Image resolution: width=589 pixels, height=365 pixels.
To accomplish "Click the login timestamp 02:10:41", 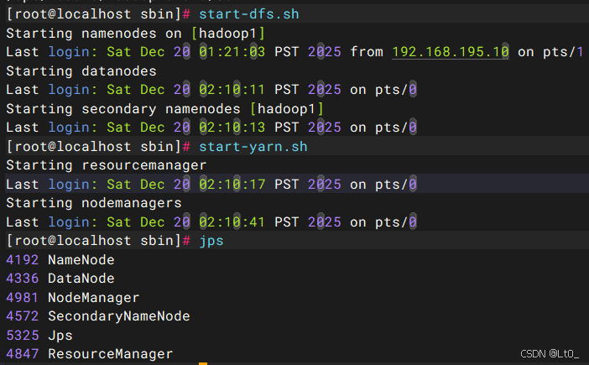I will (232, 222).
